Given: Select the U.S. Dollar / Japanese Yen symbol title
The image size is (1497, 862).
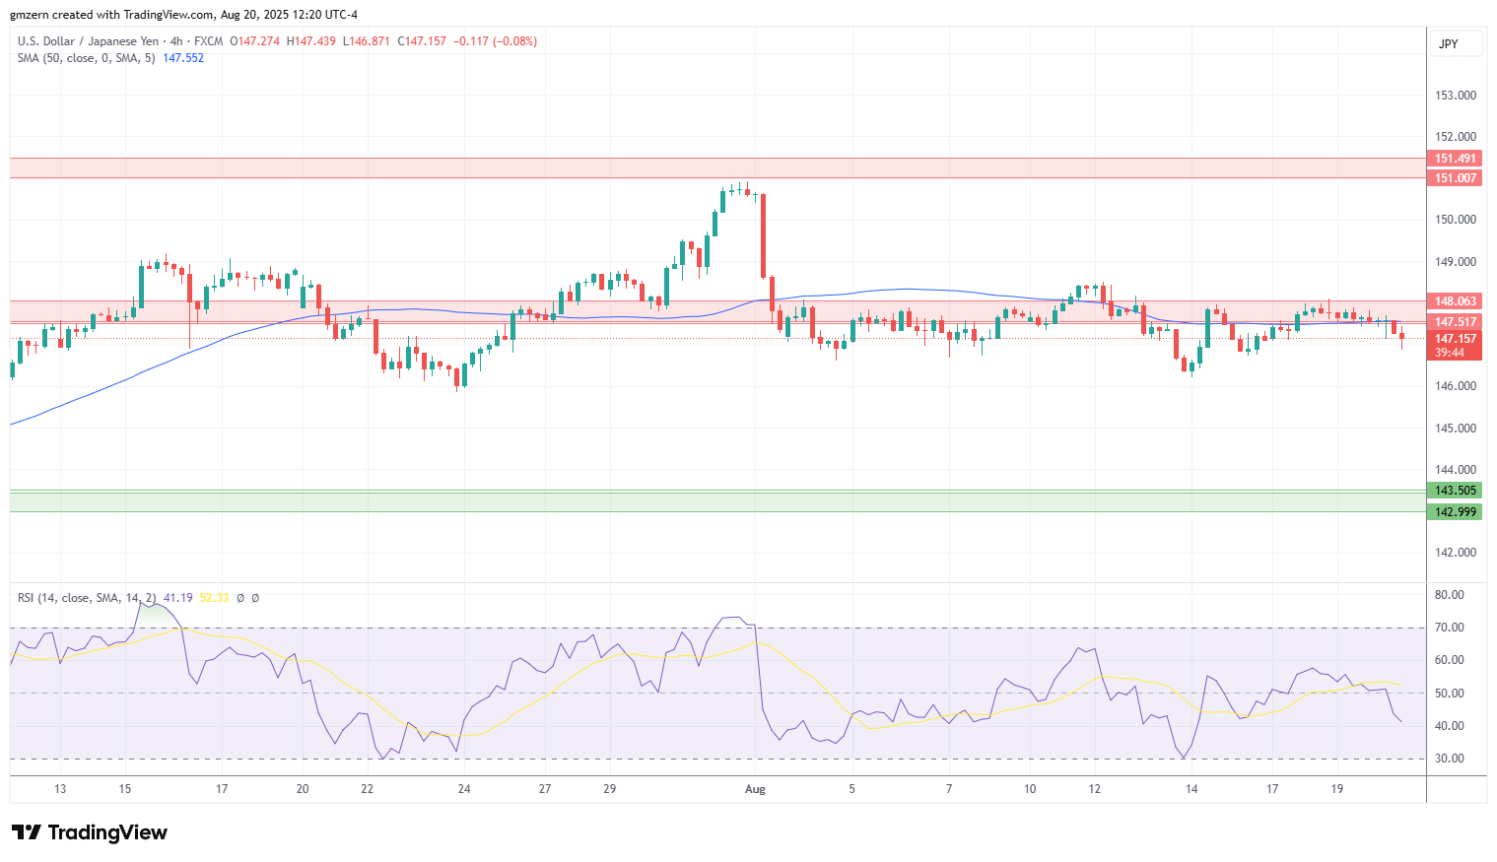Looking at the screenshot, I should tap(88, 41).
